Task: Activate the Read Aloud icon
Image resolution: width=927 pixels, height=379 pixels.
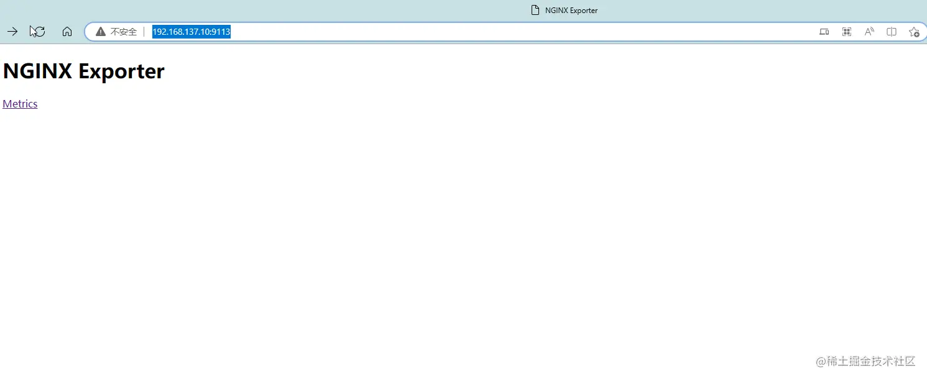Action: (x=869, y=32)
